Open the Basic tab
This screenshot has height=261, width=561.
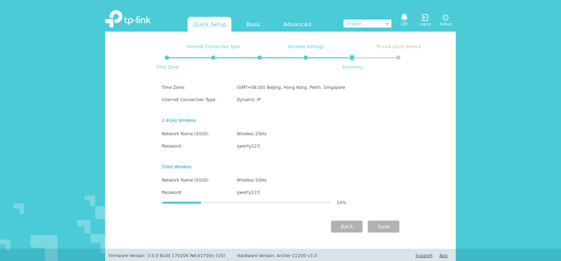click(x=253, y=24)
